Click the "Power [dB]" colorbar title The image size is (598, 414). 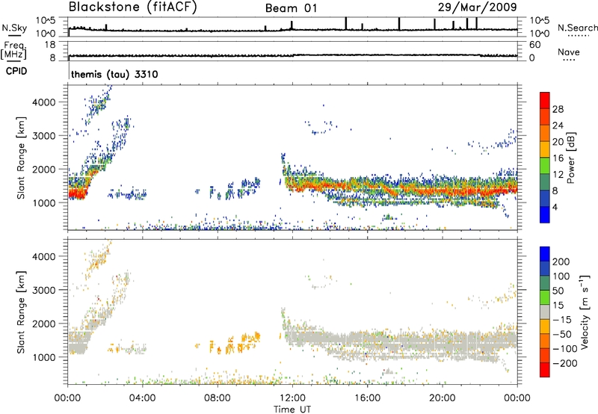pos(570,158)
